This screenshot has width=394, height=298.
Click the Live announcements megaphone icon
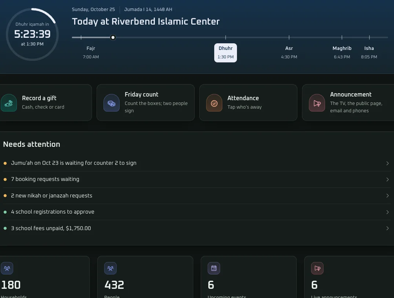(x=317, y=268)
